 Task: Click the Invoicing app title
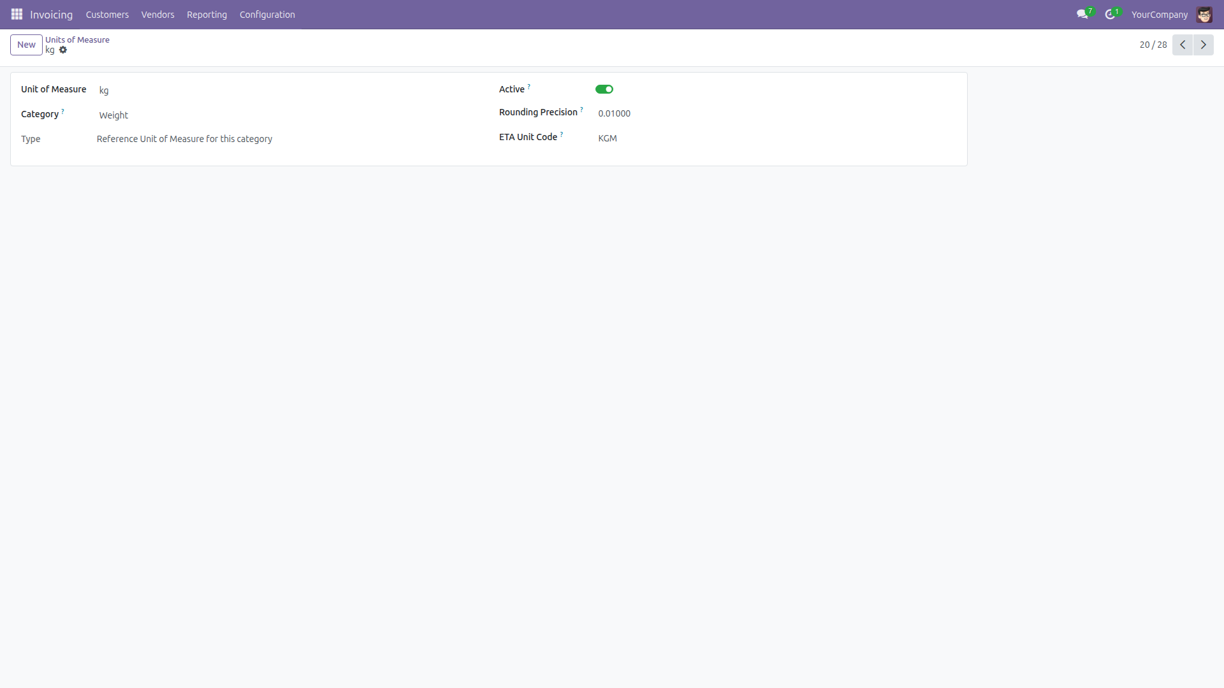pos(51,15)
